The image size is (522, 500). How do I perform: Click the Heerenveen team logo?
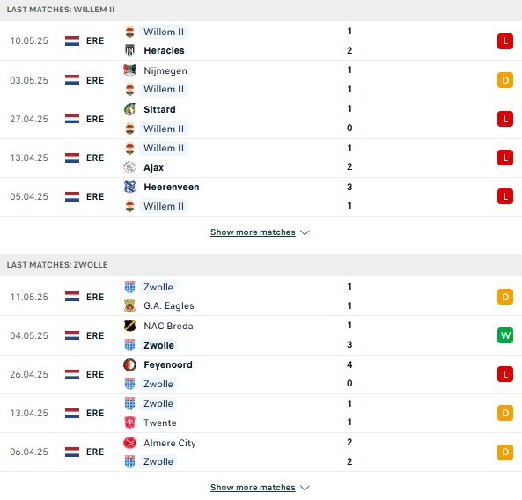pyautogui.click(x=129, y=187)
